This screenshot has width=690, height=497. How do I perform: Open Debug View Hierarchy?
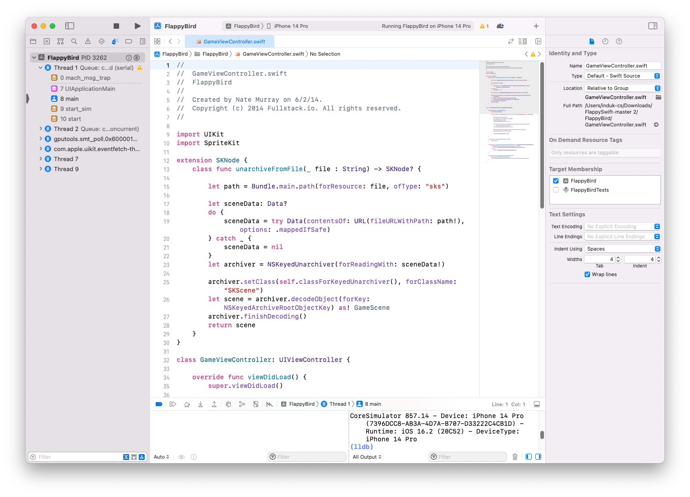coord(228,404)
